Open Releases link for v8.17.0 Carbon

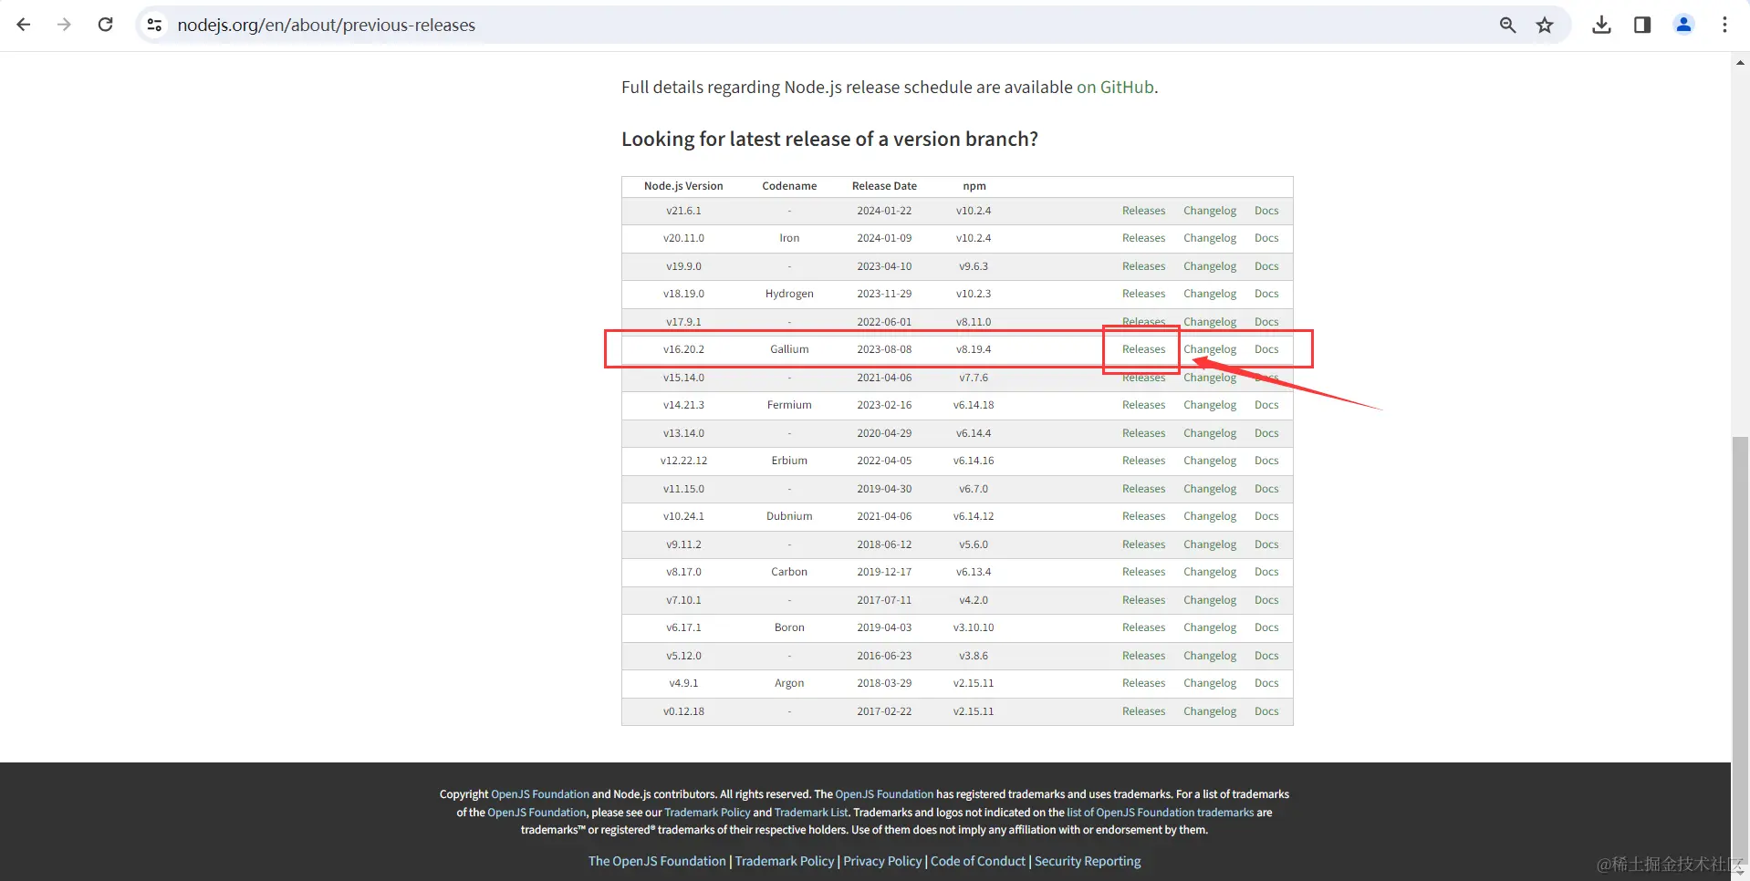[x=1143, y=572]
